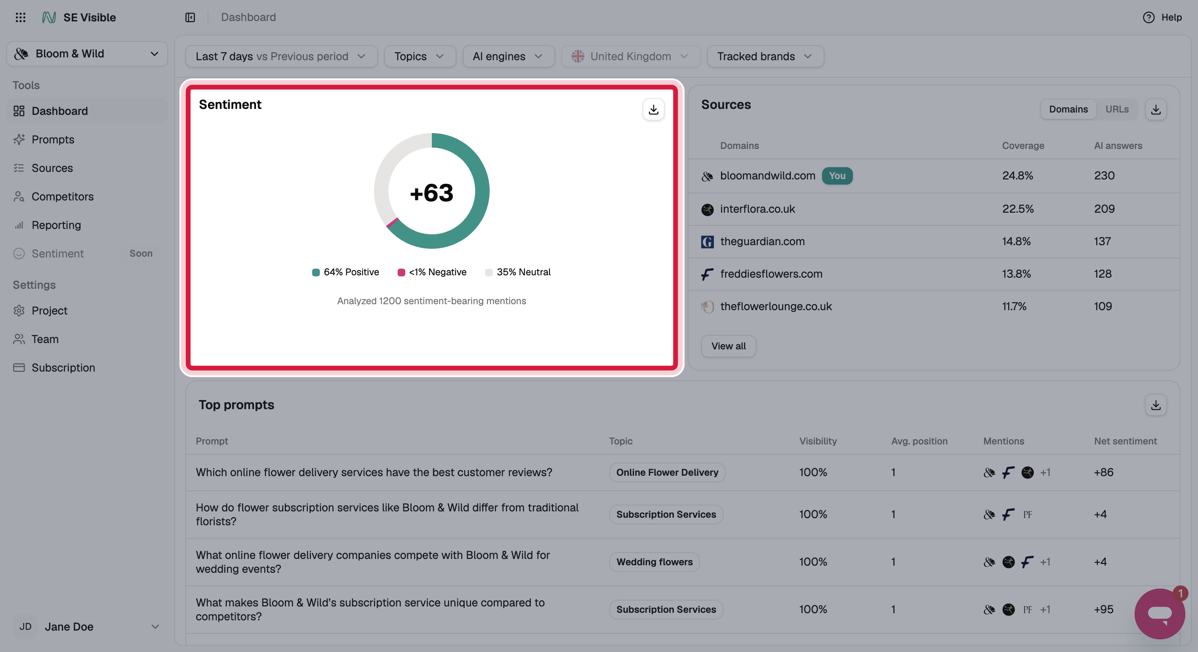Viewport: 1198px width, 652px height.
Task: Click the Net sentiment column header
Action: point(1126,441)
